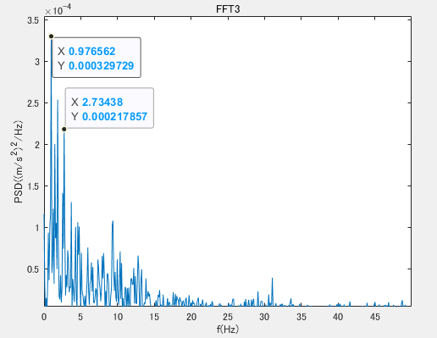The height and width of the screenshot is (338, 437).
Task: Click the data tip box showing Y 0.000217857
Action: (109, 108)
